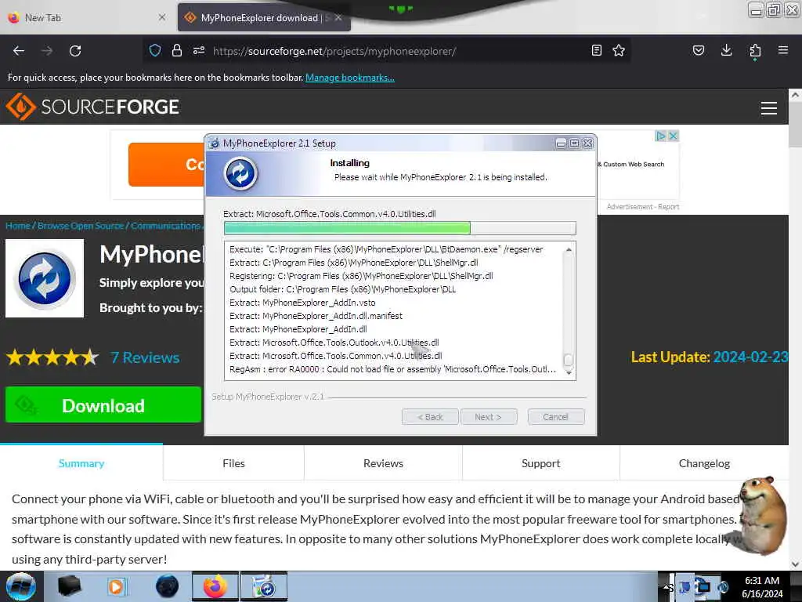The image size is (802, 602).
Task: Click the Last Update date 2024-02-23
Action: [750, 357]
